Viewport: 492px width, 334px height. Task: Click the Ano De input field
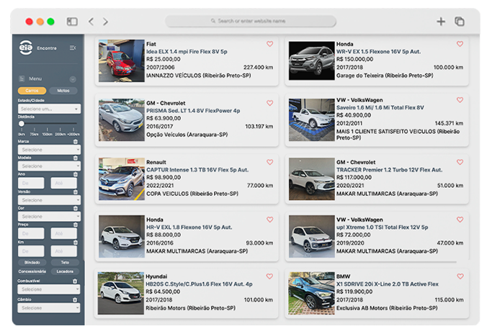point(31,183)
